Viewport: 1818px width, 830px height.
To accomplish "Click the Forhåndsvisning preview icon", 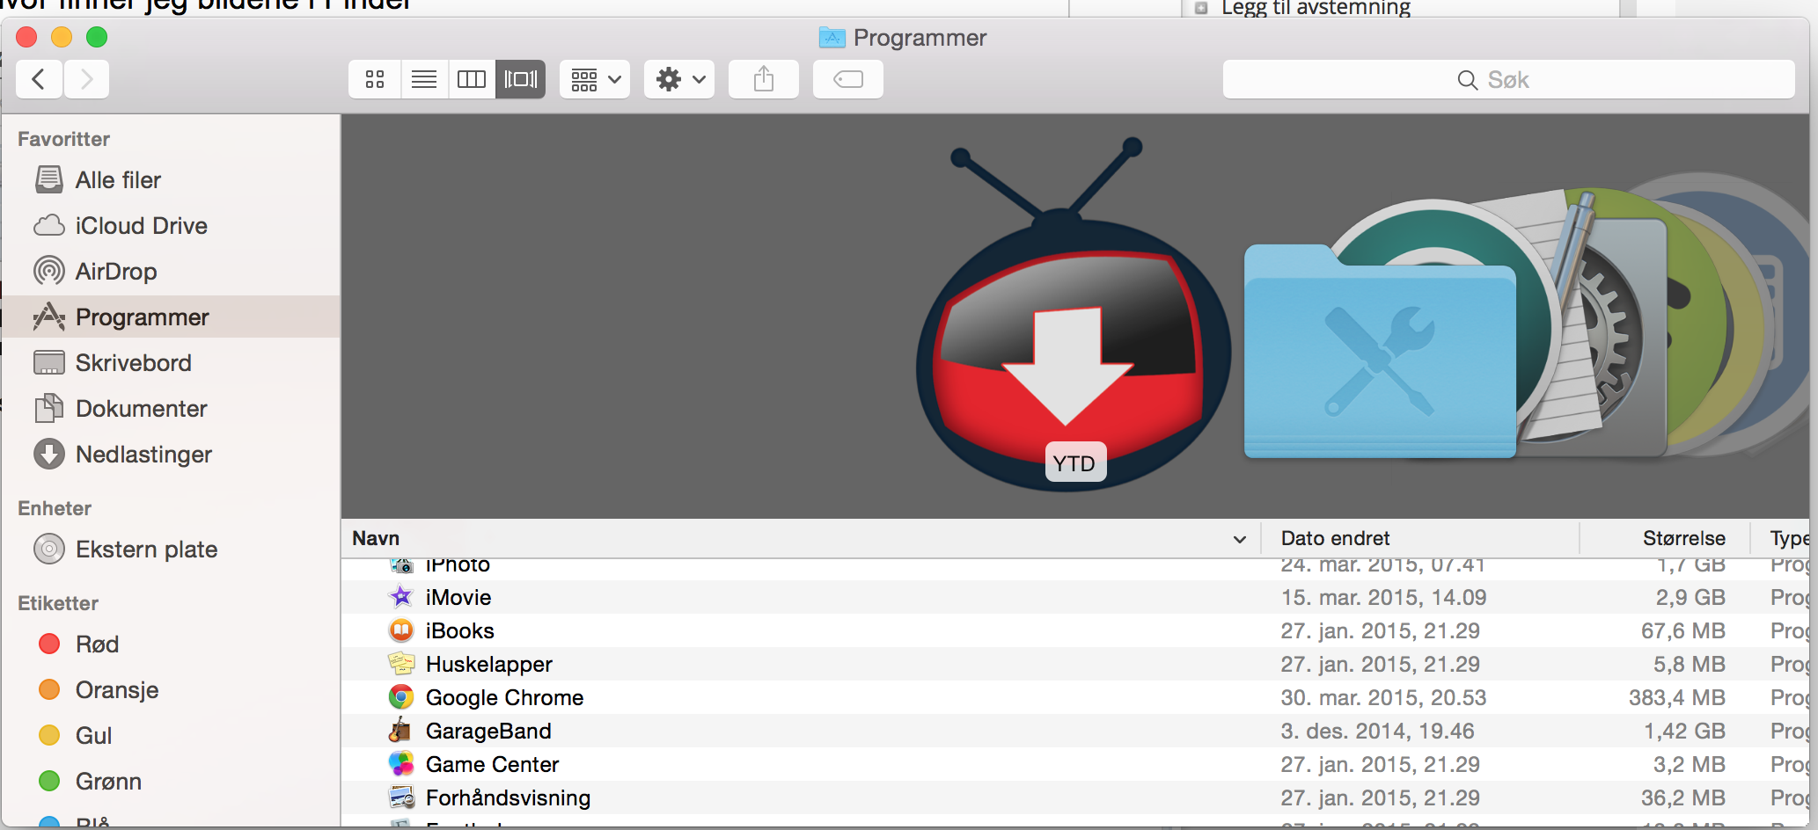I will (401, 797).
